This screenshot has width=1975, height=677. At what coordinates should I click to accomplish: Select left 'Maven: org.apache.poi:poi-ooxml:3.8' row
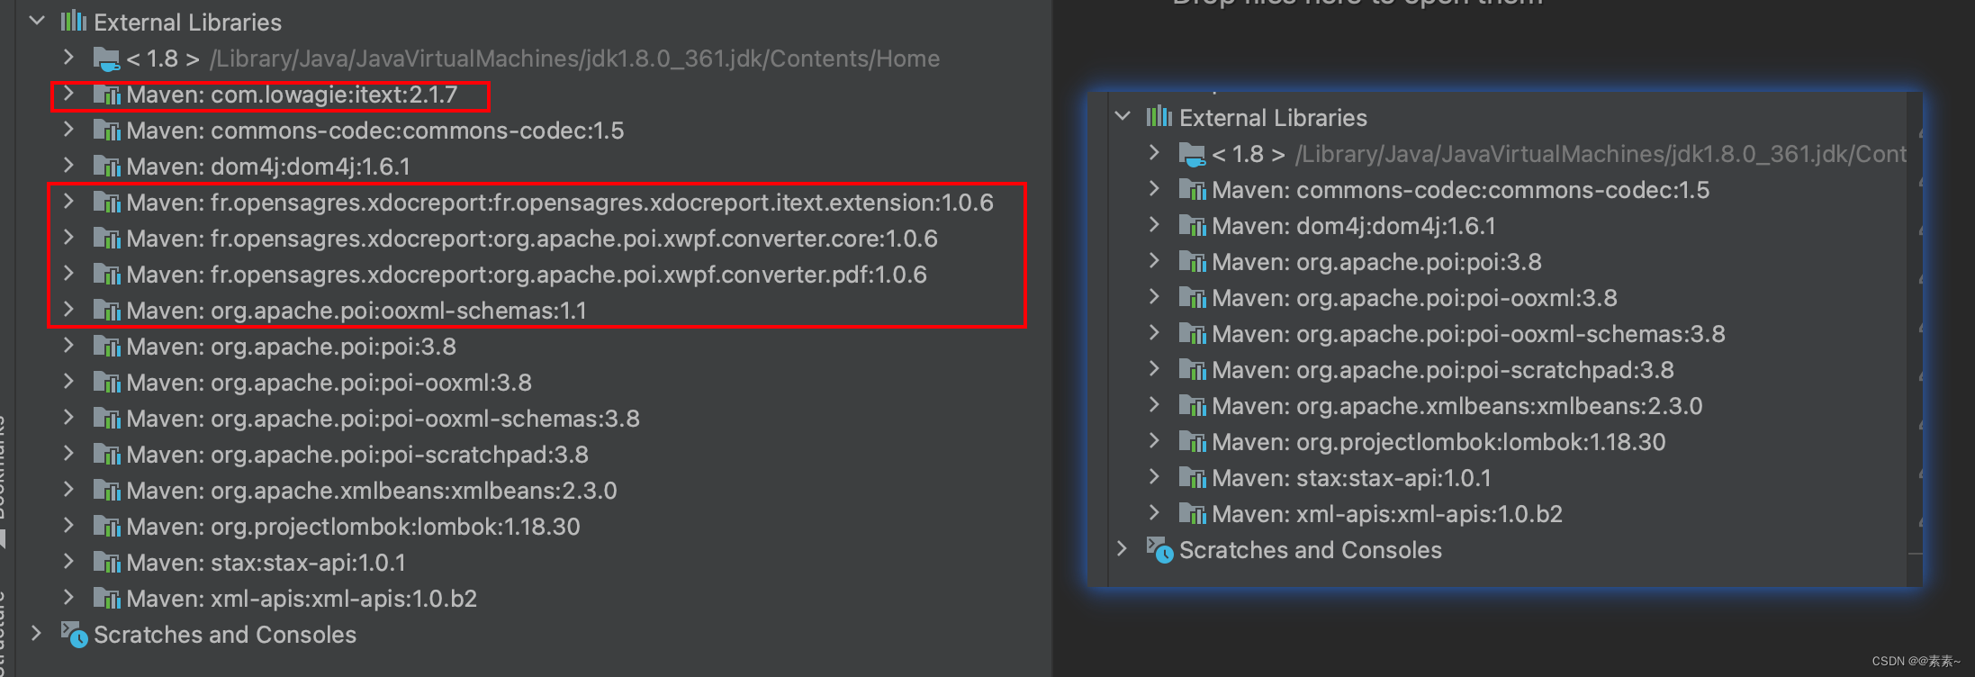coord(329,382)
